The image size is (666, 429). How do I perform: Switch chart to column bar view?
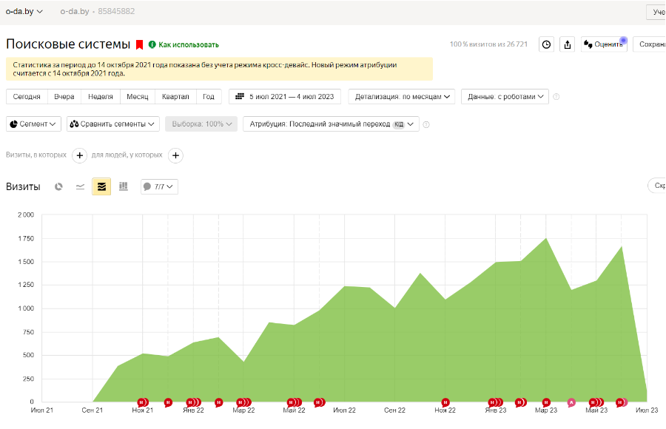pyautogui.click(x=123, y=186)
